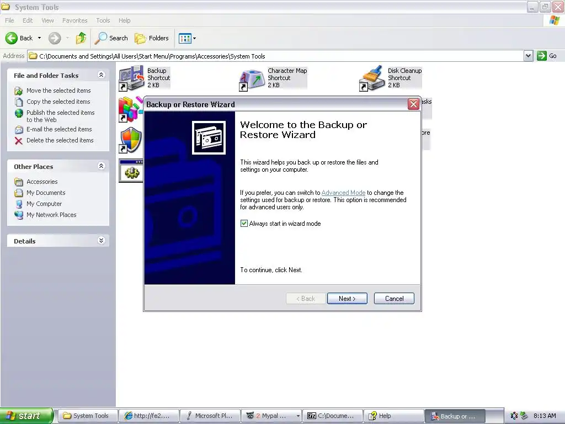Click the green Back arrow icon

tap(12, 38)
